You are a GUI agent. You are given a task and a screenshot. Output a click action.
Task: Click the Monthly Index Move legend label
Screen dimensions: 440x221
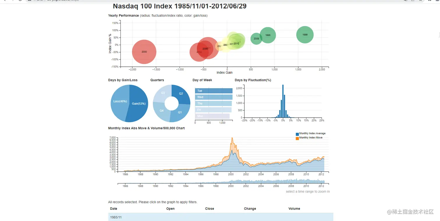point(311,138)
